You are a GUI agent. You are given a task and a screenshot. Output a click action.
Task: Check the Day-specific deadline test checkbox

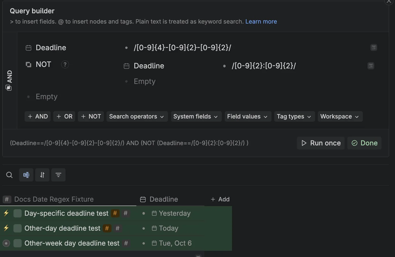(17, 213)
